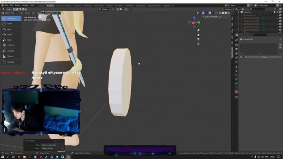Click the navigation gizmo red X axis
Screen dimensions: 283x159
coord(193,23)
